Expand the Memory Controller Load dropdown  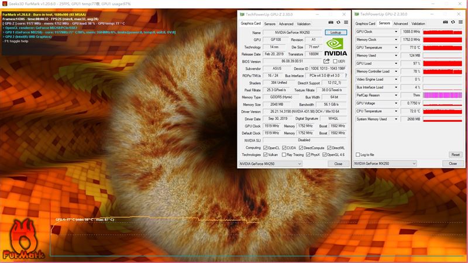coord(396,71)
